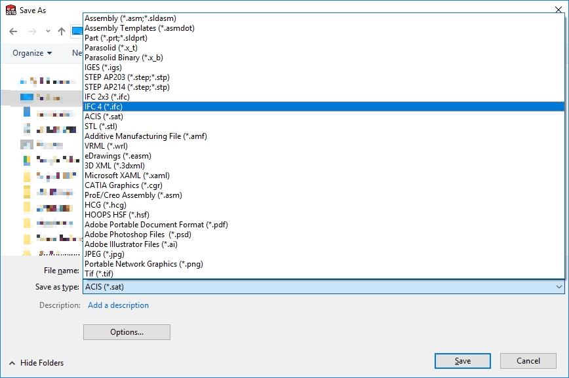Go up one folder level
The image size is (569, 378).
pyautogui.click(x=62, y=31)
